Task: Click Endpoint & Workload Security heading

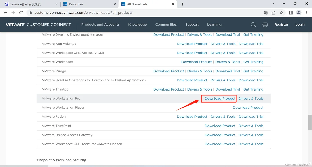Action: [61, 160]
